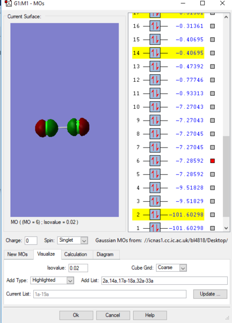Click the Current List field

click(x=110, y=294)
